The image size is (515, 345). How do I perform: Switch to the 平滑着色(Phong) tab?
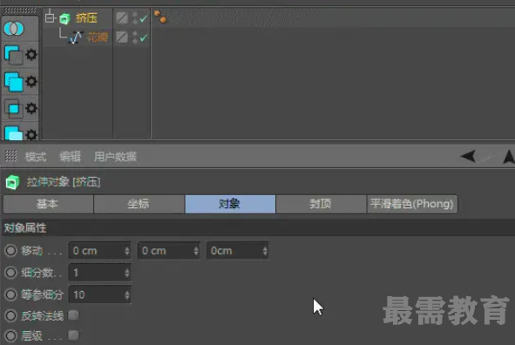(x=412, y=204)
